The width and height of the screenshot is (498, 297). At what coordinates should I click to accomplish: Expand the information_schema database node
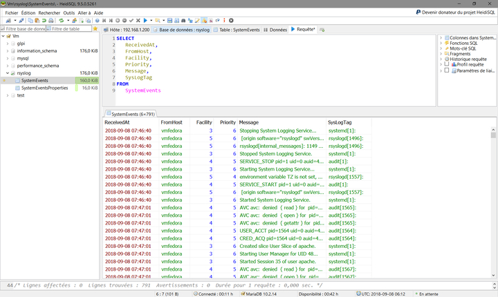(8, 51)
